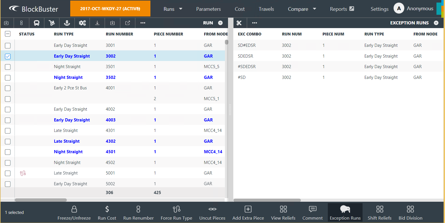The height and width of the screenshot is (223, 445).
Task: Expand the Compare dropdown
Action: 302,9
